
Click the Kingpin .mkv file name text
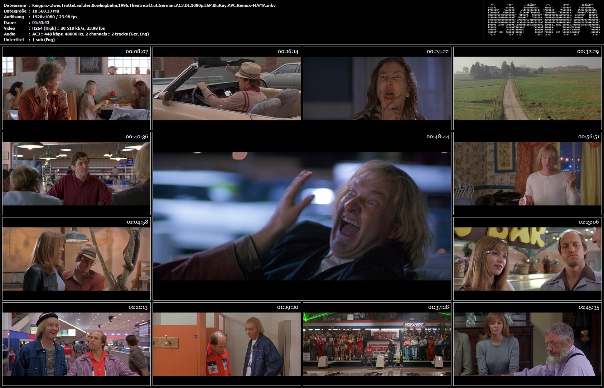(154, 5)
